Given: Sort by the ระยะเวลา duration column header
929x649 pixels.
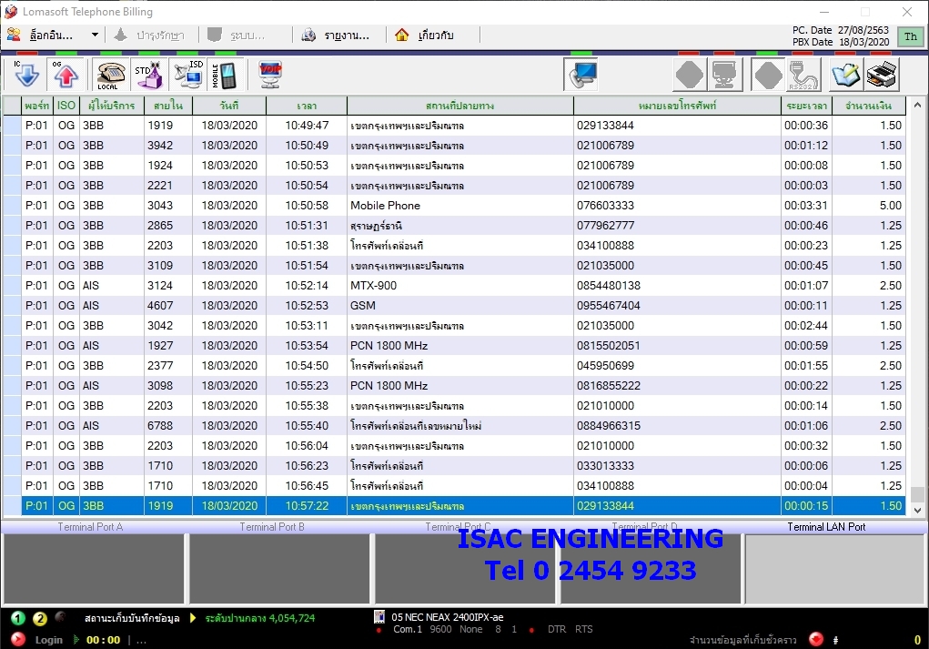Looking at the screenshot, I should [806, 106].
